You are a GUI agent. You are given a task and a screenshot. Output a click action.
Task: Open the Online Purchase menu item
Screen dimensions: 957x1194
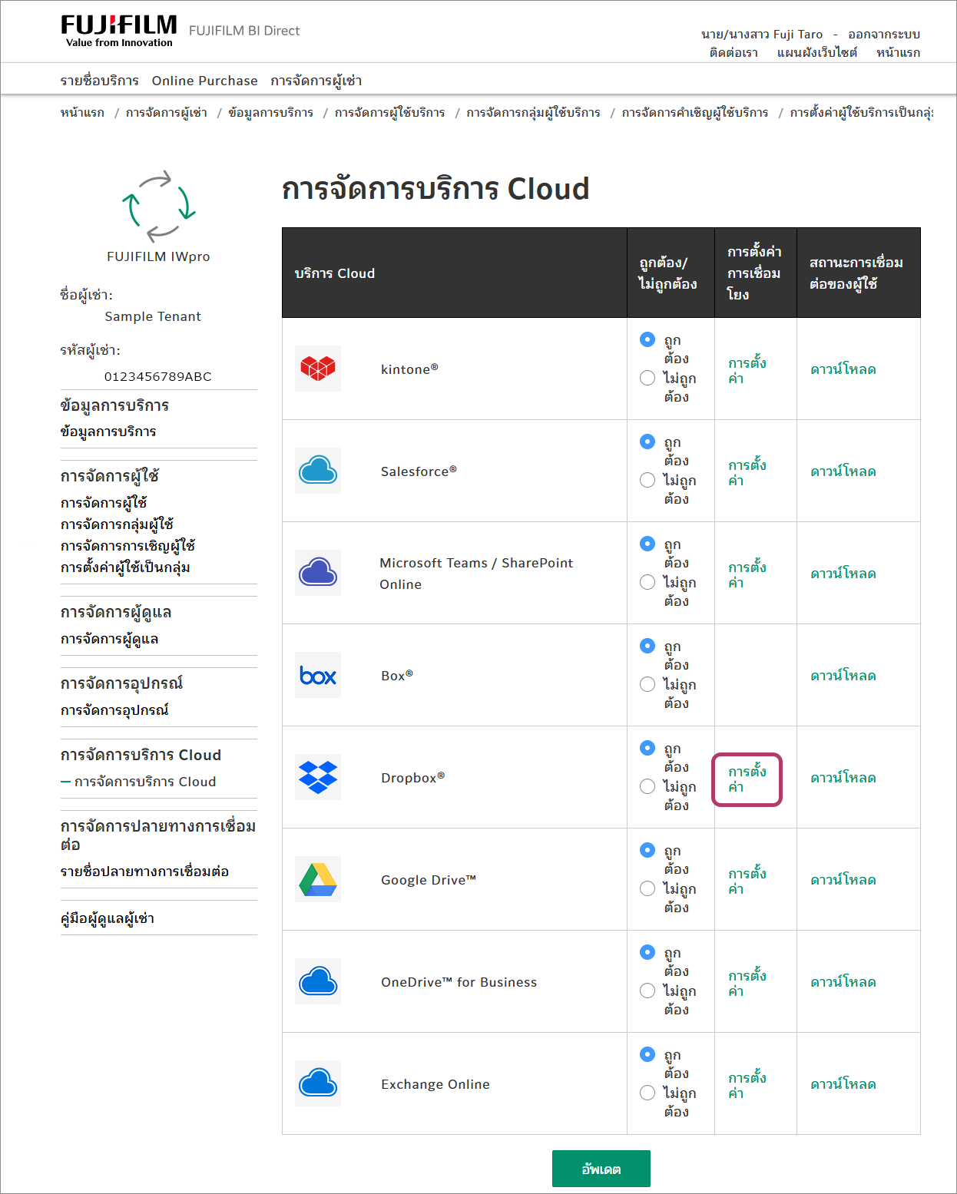(205, 81)
